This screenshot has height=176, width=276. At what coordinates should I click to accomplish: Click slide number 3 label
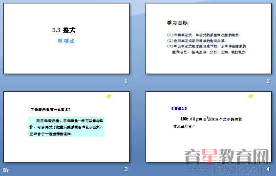coord(126,169)
